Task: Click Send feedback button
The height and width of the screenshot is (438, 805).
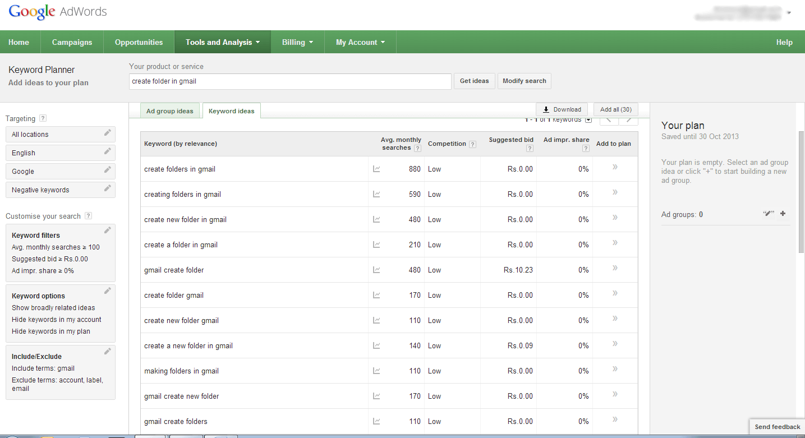Action: (x=777, y=427)
